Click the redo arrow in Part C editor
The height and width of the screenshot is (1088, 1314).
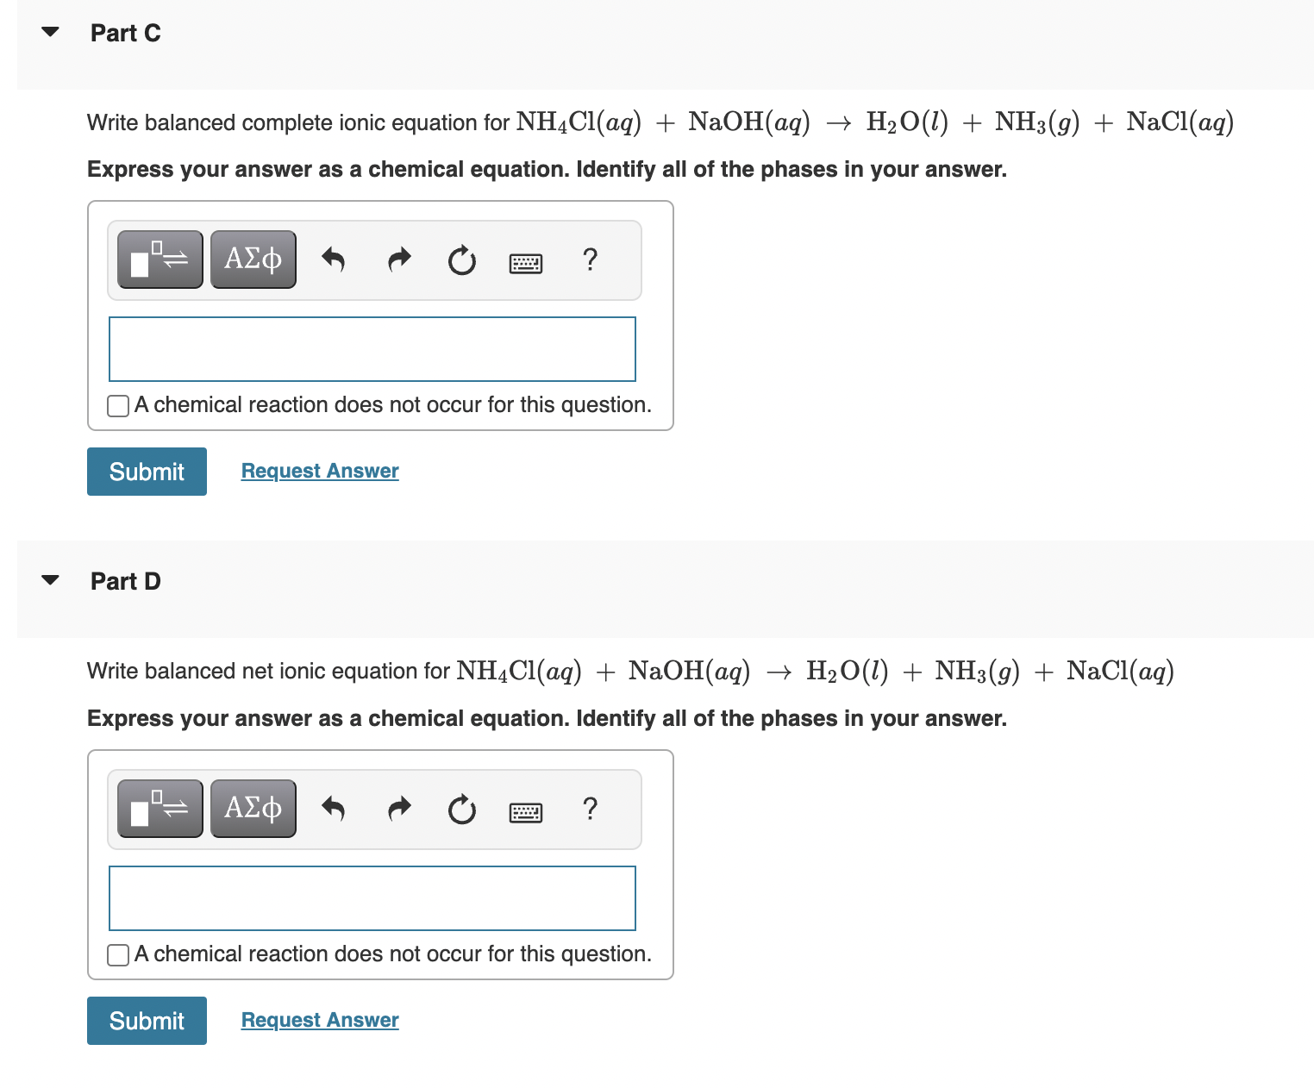point(397,260)
